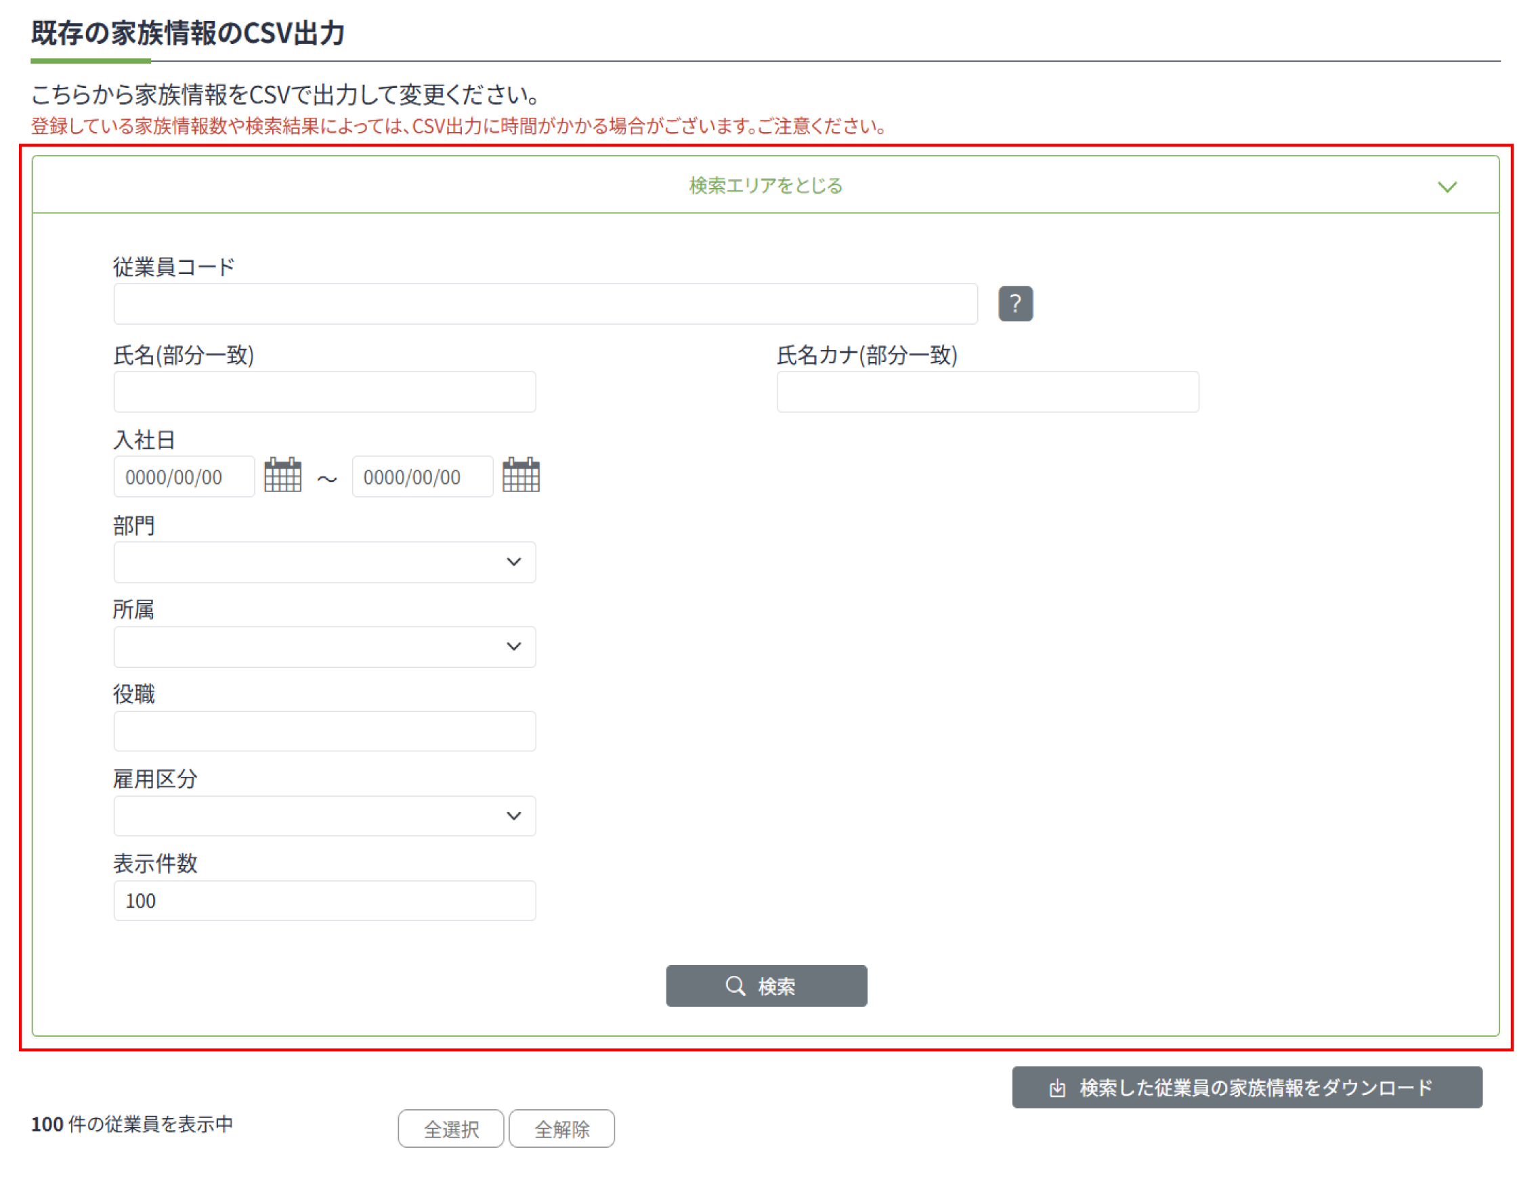Click the 検索エリアをとじる header text
Viewport: 1536px width, 1183px height.
tap(765, 185)
